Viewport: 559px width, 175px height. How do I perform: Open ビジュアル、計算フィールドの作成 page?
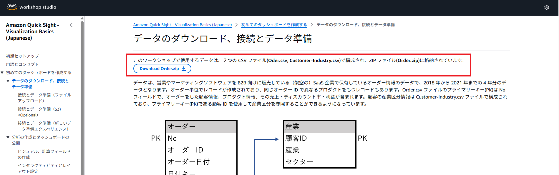(x=44, y=154)
